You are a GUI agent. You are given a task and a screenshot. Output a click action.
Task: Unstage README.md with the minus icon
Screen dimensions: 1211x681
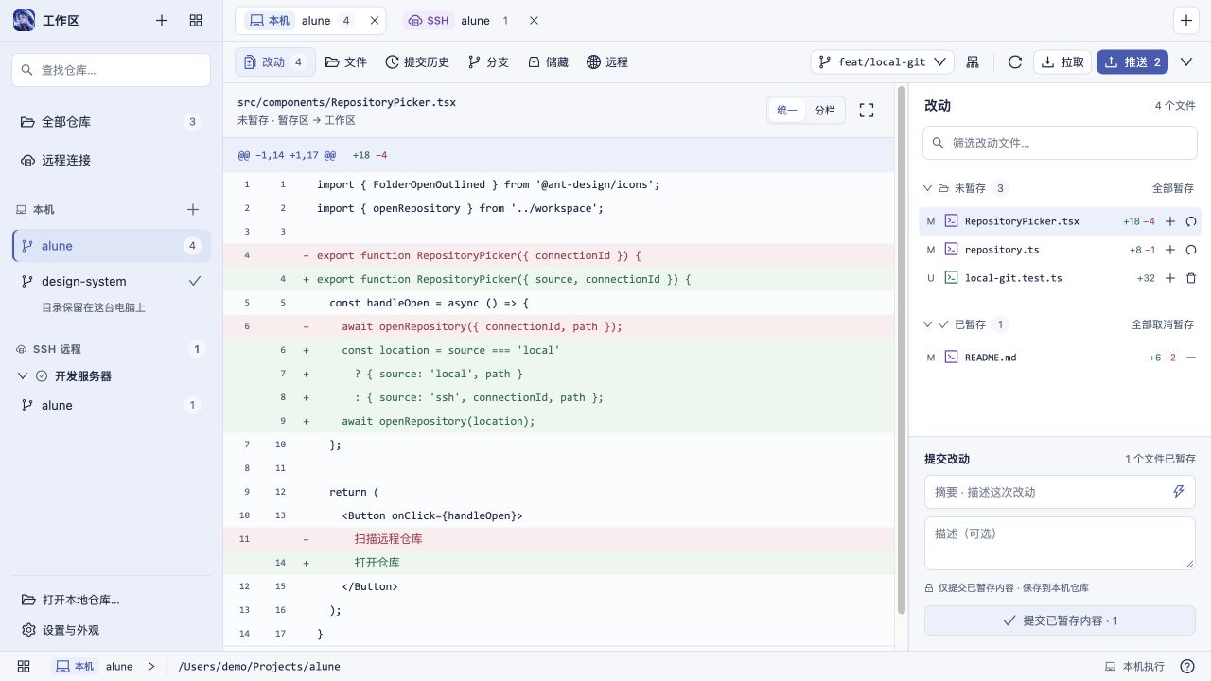pyautogui.click(x=1191, y=358)
